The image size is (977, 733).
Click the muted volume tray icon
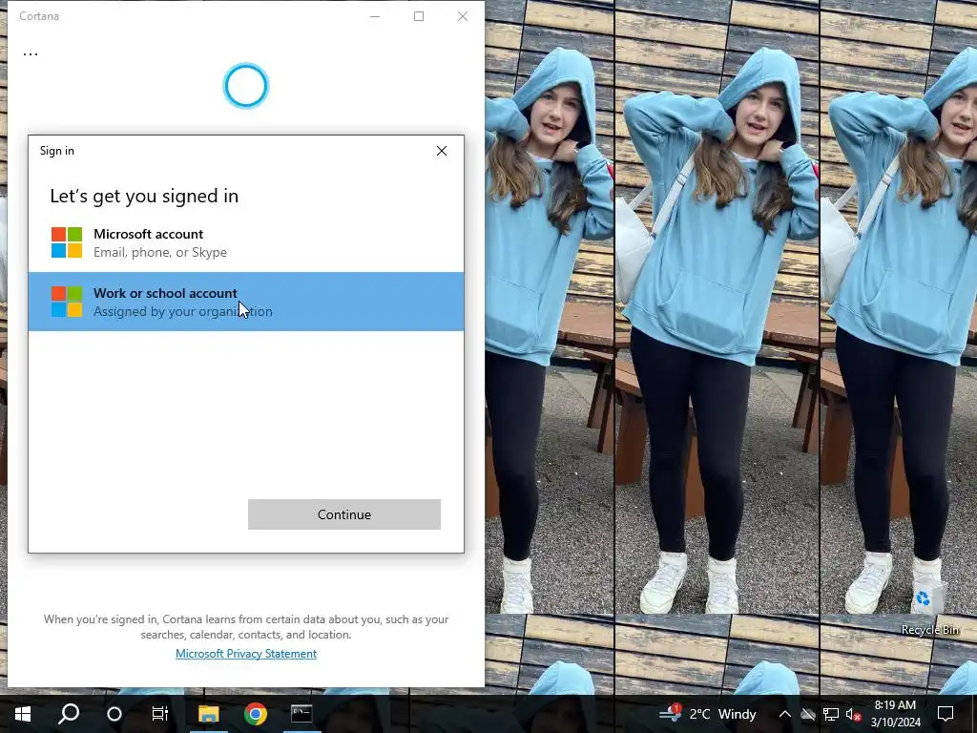pyautogui.click(x=853, y=714)
